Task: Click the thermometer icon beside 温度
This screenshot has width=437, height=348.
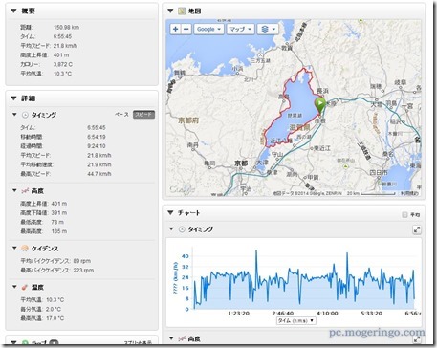Action: click(25, 287)
